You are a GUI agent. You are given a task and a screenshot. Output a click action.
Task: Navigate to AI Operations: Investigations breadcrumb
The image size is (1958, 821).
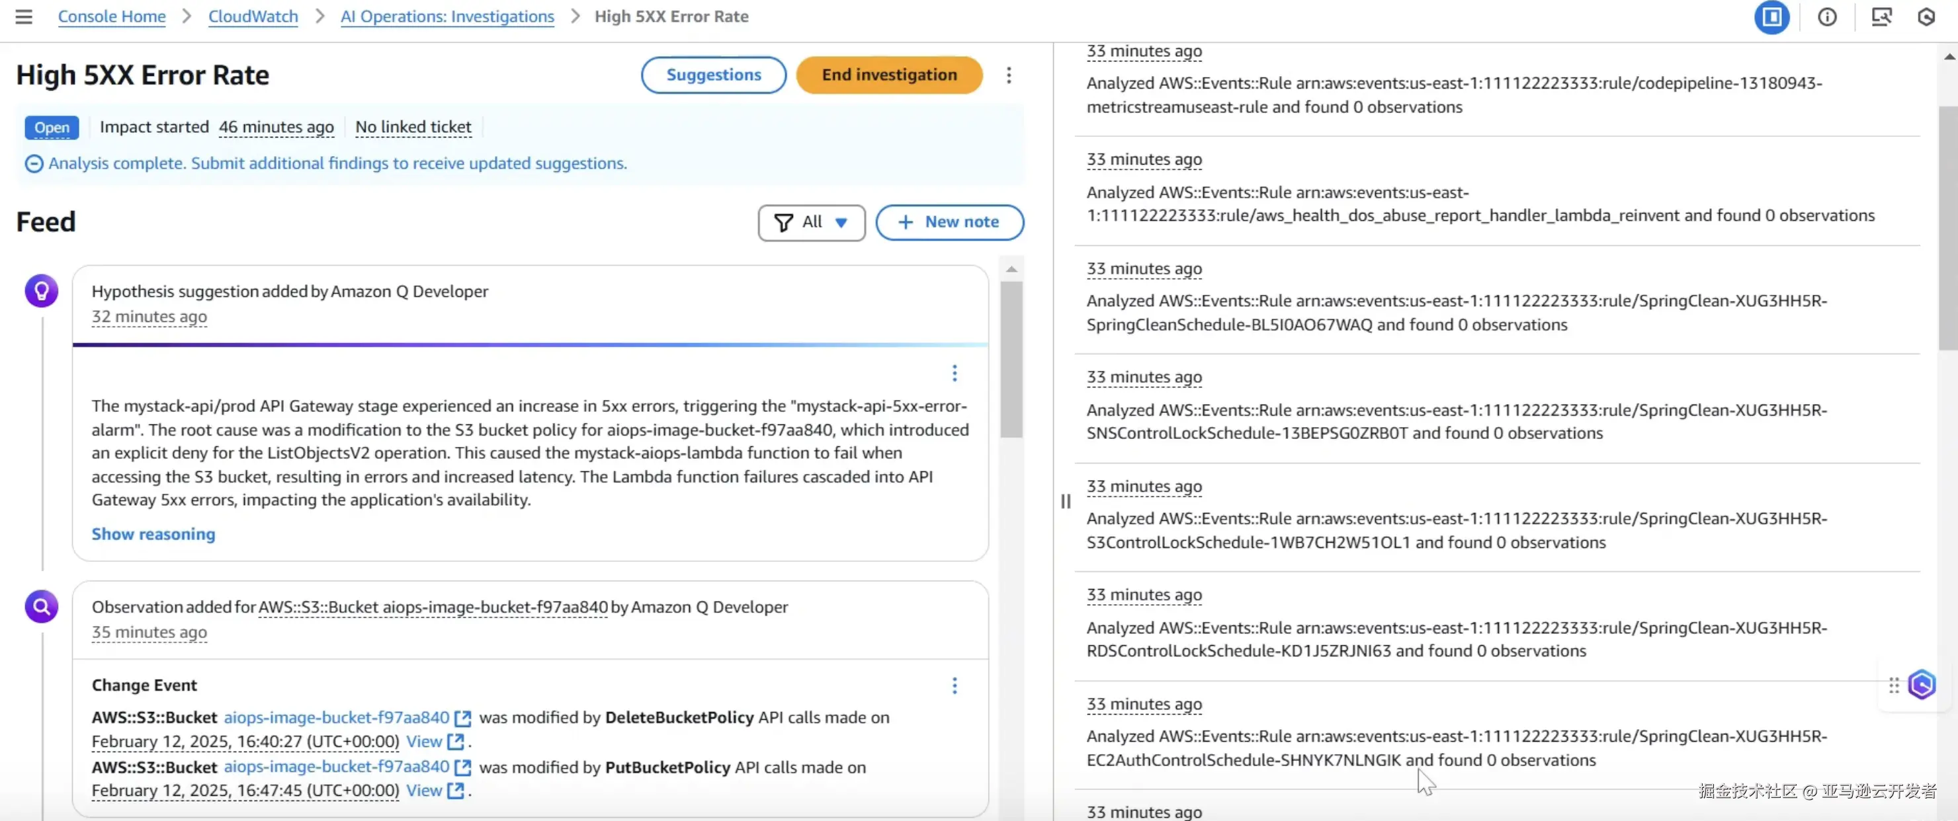tap(447, 17)
